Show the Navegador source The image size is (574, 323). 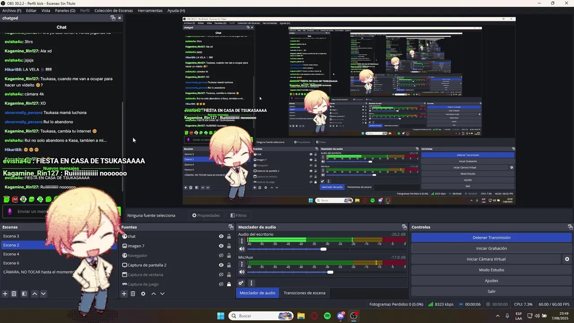[221, 256]
